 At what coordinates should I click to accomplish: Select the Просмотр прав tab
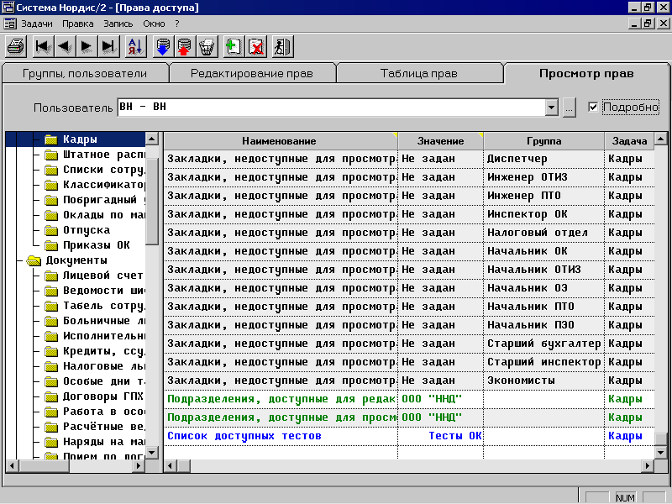tap(586, 74)
